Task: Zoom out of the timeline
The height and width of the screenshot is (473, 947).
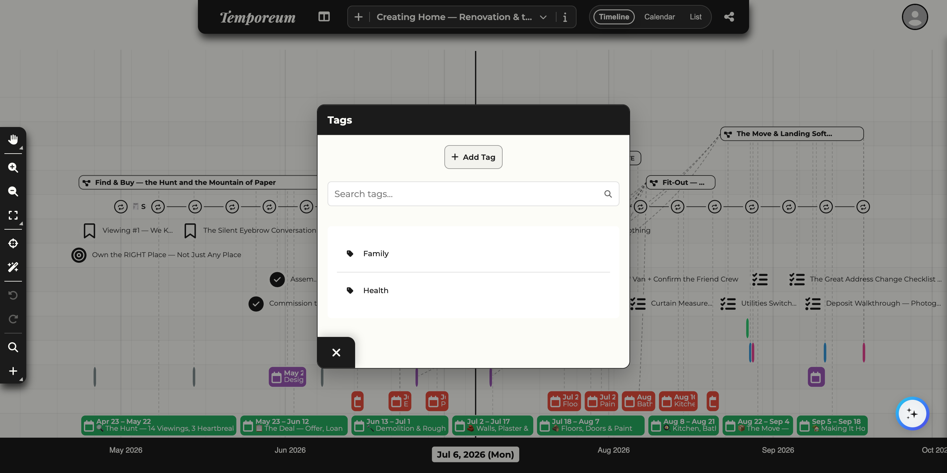Action: coord(13,191)
